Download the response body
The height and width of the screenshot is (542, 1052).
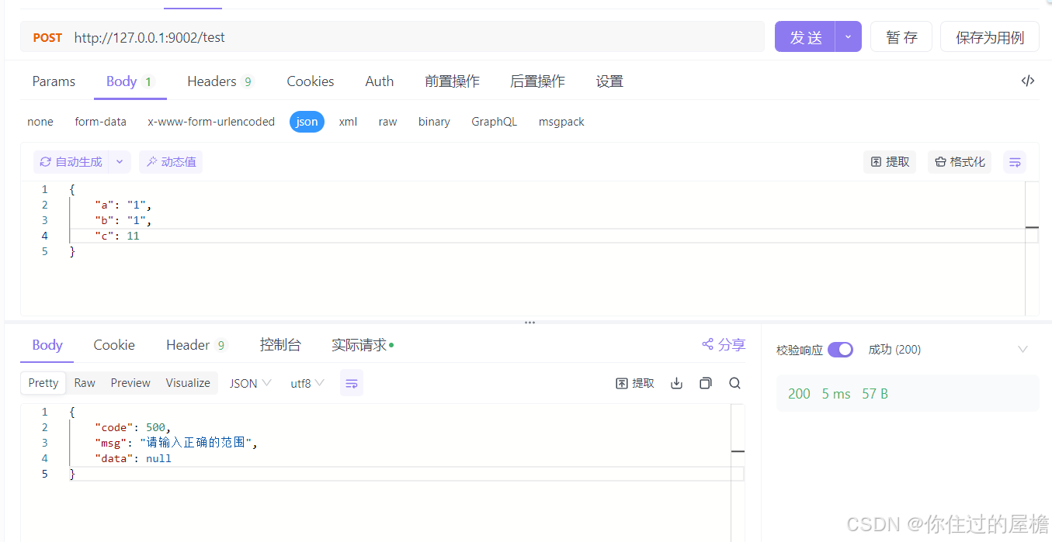tap(676, 383)
